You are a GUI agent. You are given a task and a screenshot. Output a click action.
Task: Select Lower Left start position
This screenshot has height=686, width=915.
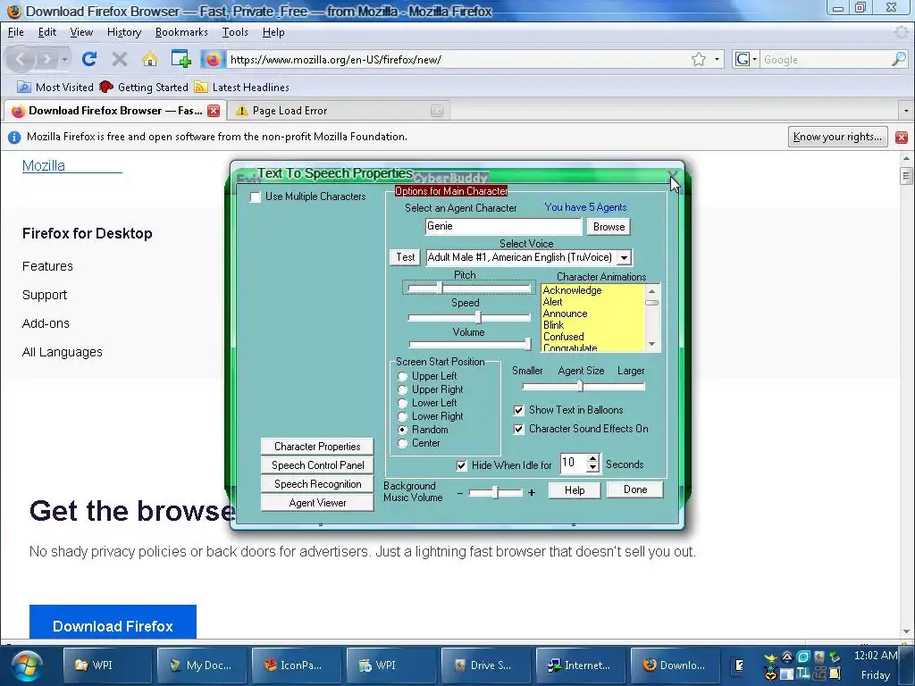[x=402, y=403]
